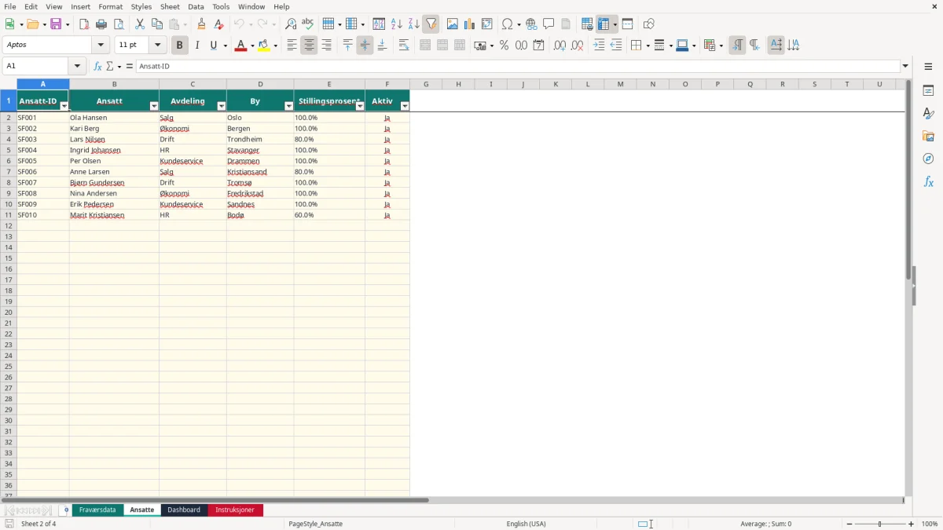Click Format as Percent icon
This screenshot has height=530, width=943.
504,46
